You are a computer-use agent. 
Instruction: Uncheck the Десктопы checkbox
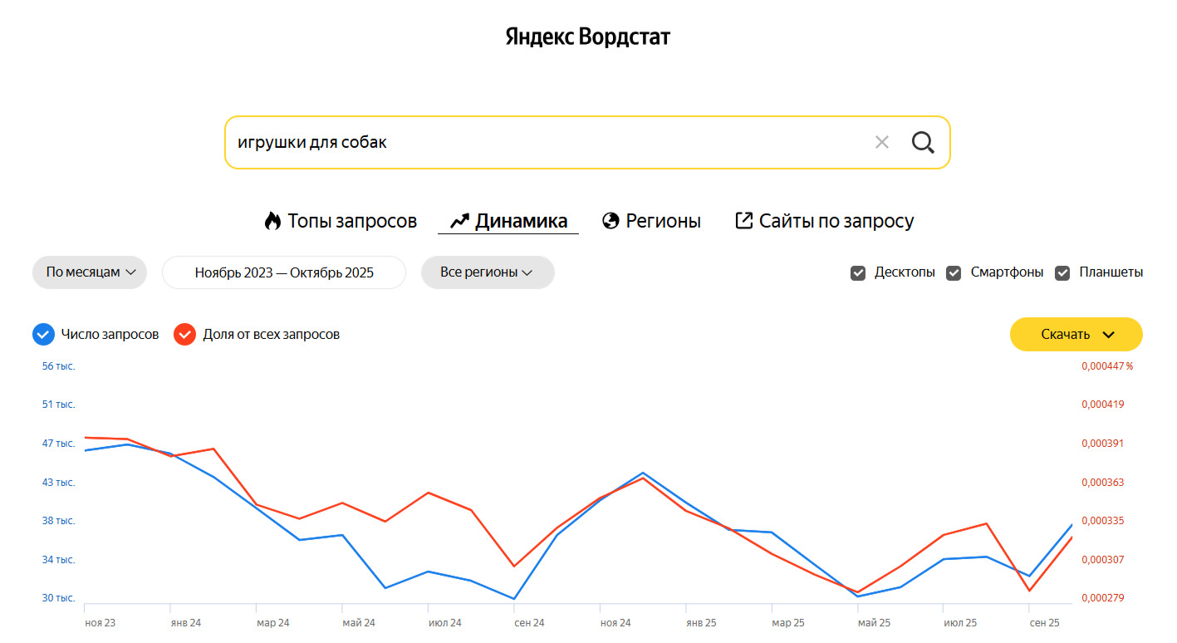[858, 272]
